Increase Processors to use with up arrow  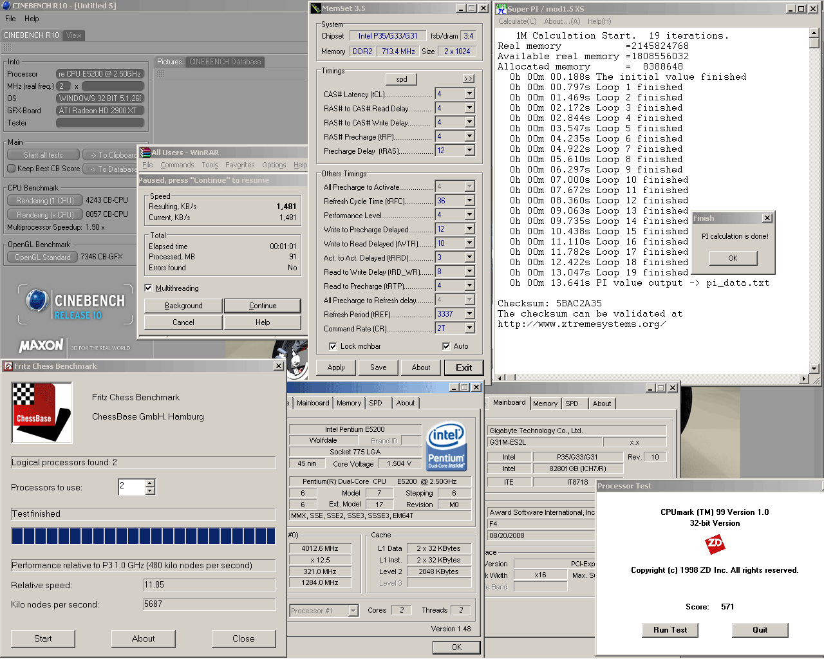150,483
